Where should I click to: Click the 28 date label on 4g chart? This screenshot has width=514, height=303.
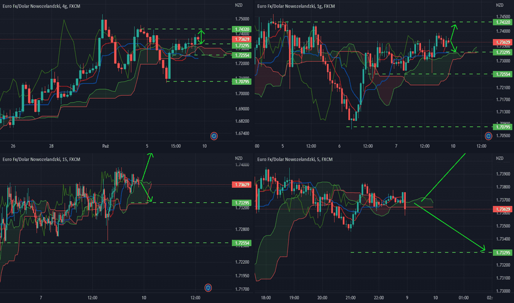(x=51, y=146)
